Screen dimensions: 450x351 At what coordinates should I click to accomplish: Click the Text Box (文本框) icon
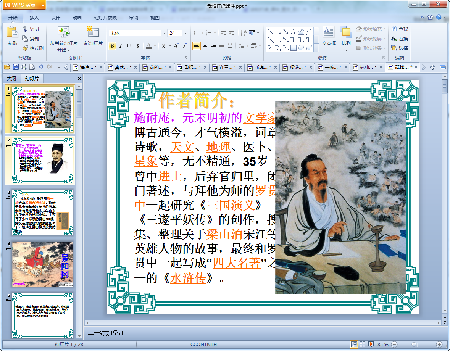[329, 32]
